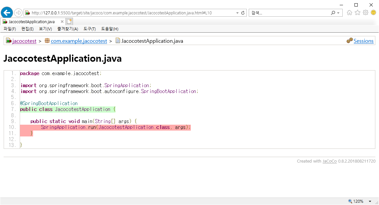Screen dimensions: 379x205
Task: Open the 보기(V) menu
Action: click(x=45, y=29)
